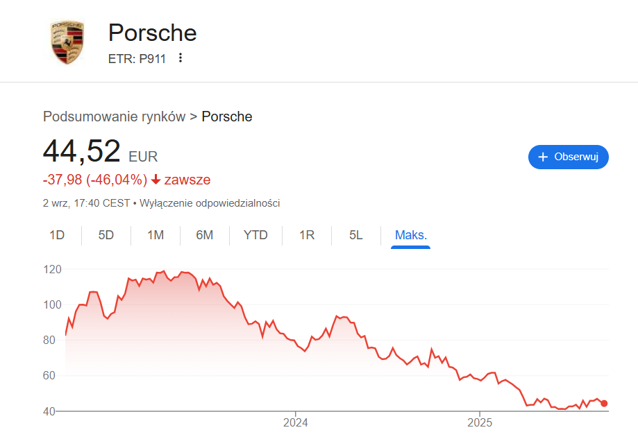Switch to the 6M range tab
This screenshot has height=439, width=638.
205,235
